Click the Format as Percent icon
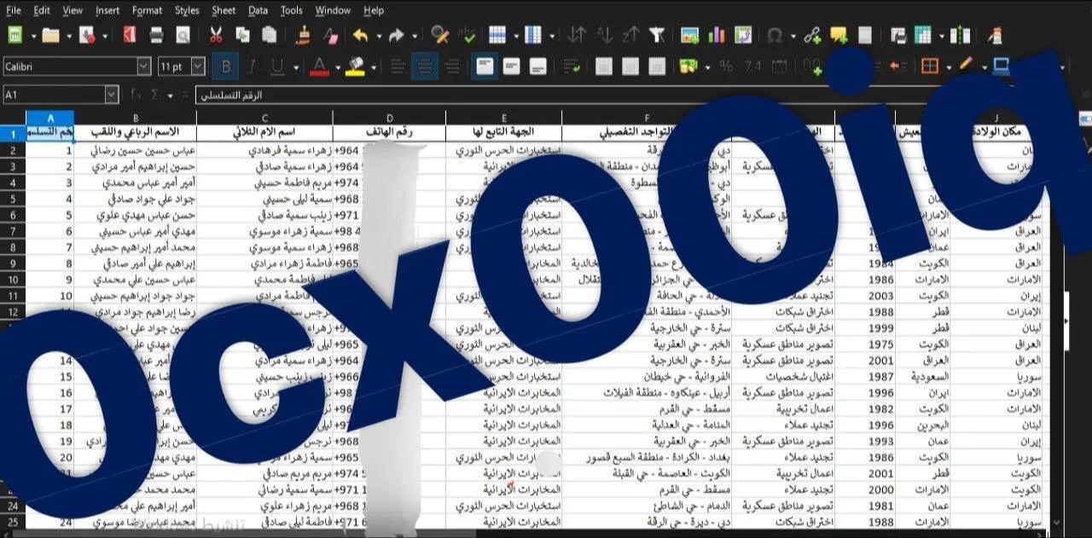This screenshot has height=538, width=1092. tap(726, 66)
